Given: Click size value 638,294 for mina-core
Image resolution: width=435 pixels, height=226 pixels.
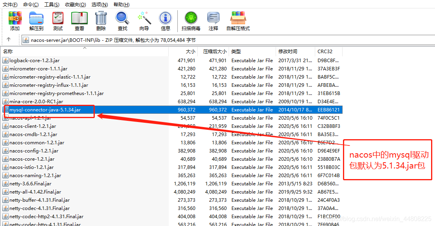Looking at the screenshot, I should [186, 101].
